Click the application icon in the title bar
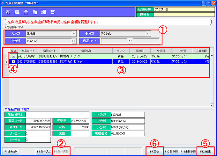Image resolution: width=217 pixels, height=156 pixels. (3, 3)
